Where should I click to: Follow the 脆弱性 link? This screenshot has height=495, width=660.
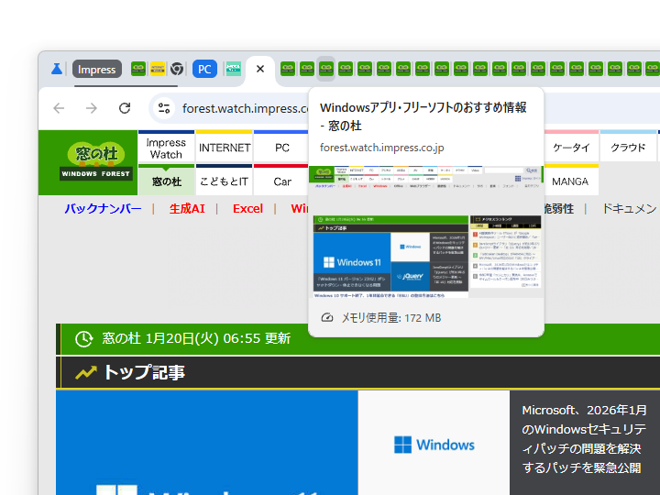pos(559,208)
